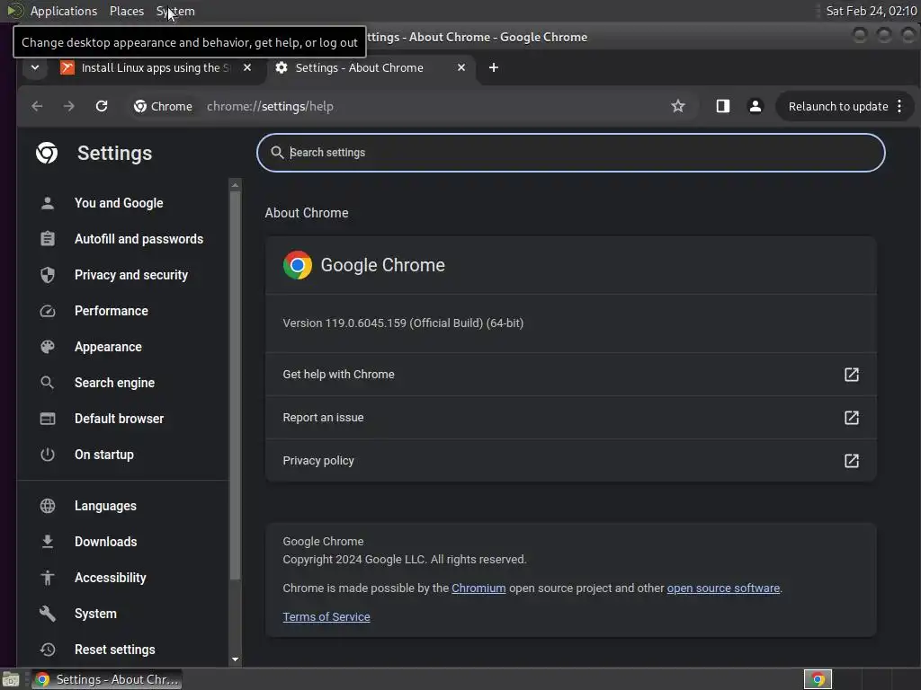Open the Applications menu

pos(64,11)
